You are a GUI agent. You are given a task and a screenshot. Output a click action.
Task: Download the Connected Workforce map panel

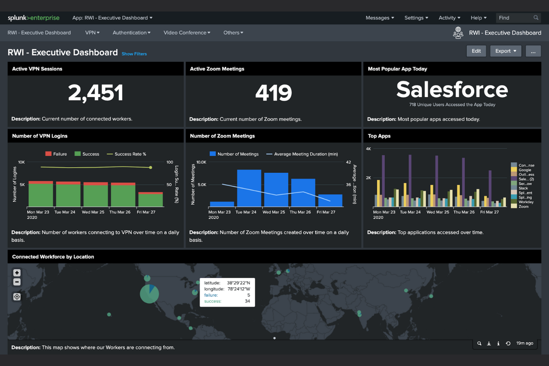point(489,343)
